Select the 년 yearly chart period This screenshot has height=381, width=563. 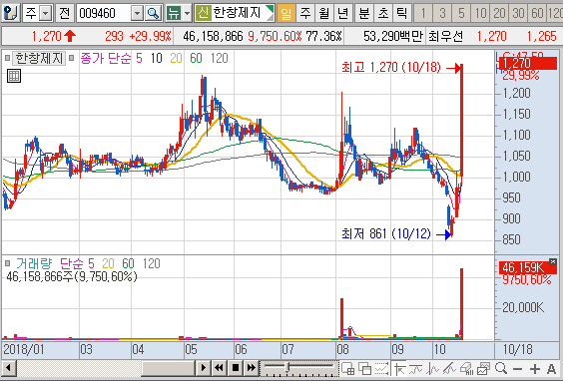point(343,14)
